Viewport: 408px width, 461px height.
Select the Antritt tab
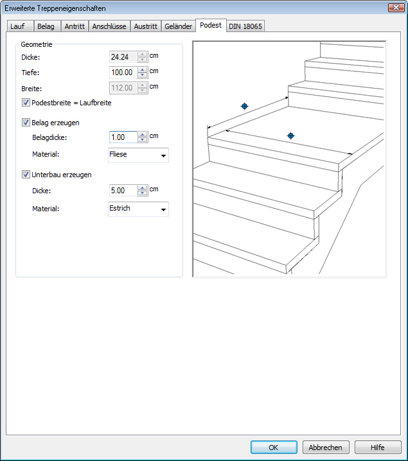[x=75, y=26]
